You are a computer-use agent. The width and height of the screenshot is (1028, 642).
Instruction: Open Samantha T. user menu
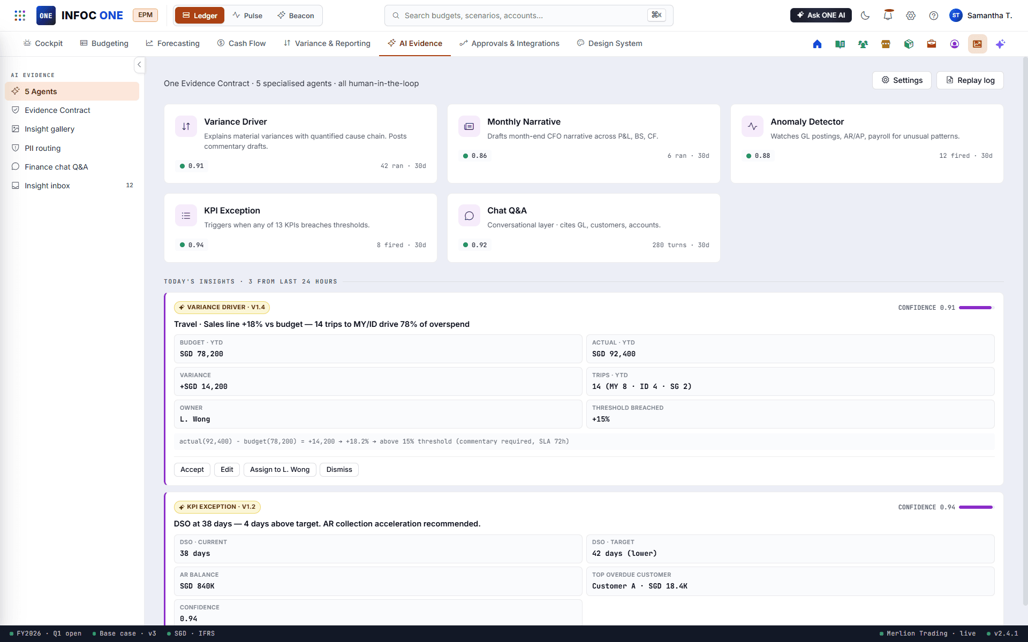coord(981,16)
